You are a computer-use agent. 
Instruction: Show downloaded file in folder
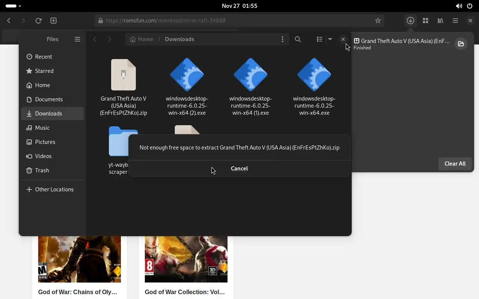461,44
